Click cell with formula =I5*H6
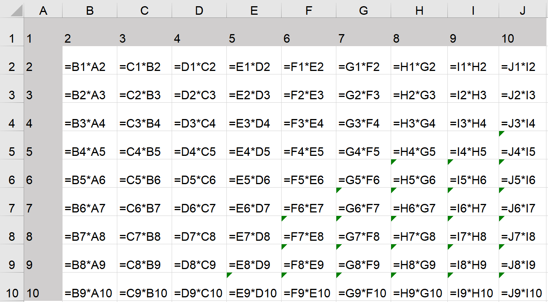The width and height of the screenshot is (548, 302). [x=473, y=173]
